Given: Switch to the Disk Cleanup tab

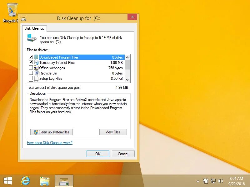Looking at the screenshot, I should [x=34, y=28].
